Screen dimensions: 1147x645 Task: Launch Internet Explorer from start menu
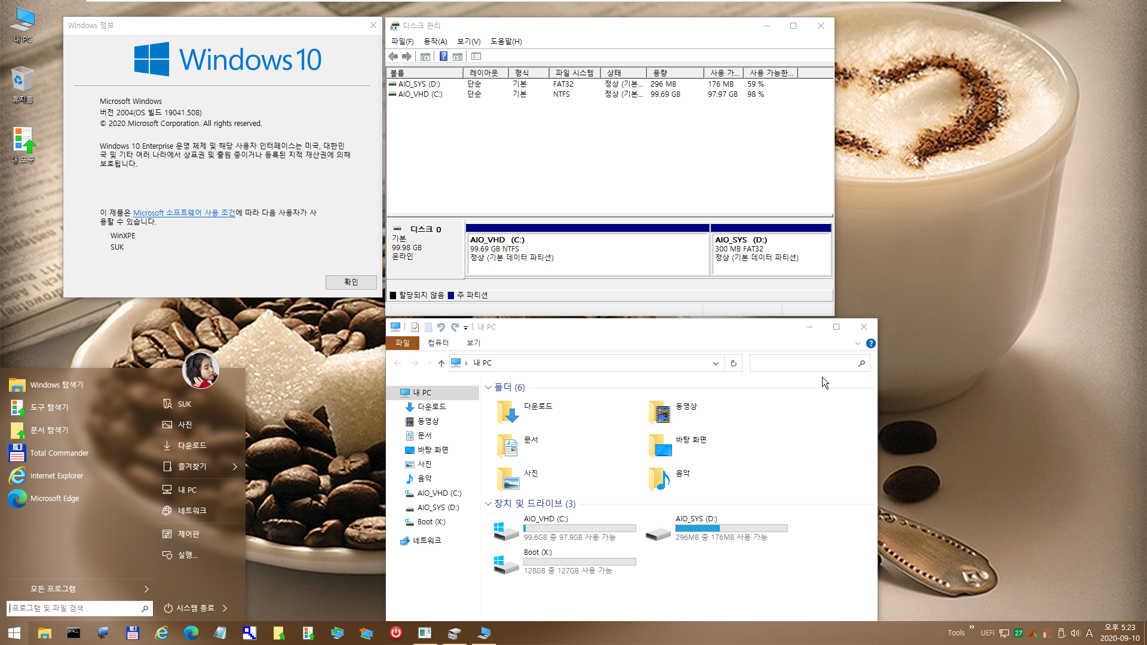coord(57,476)
